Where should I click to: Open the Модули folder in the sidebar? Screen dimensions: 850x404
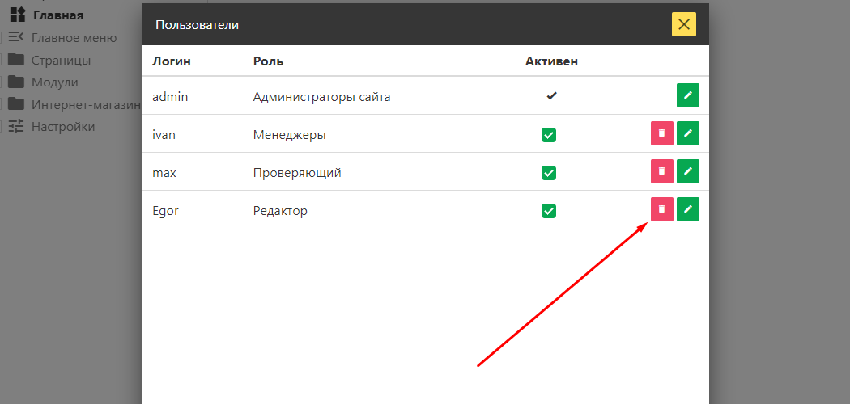(55, 82)
